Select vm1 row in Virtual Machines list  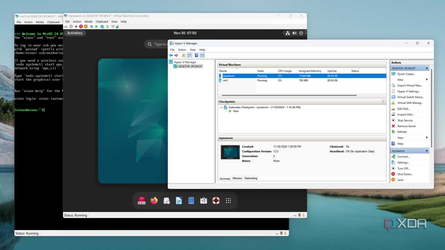[302, 80]
